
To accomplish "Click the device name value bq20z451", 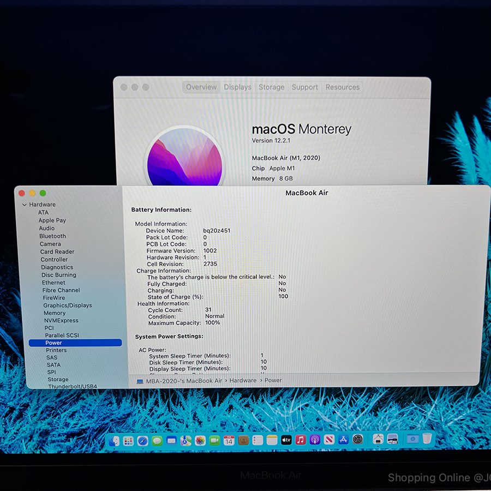I will (x=217, y=230).
